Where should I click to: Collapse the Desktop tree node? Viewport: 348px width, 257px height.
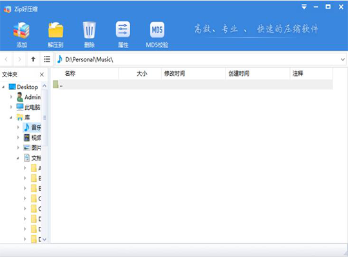(3, 87)
